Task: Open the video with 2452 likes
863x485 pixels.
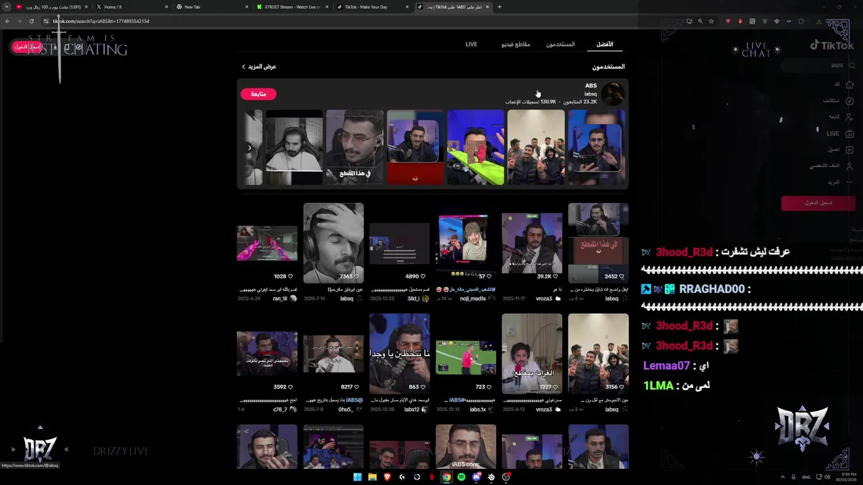Action: point(598,243)
